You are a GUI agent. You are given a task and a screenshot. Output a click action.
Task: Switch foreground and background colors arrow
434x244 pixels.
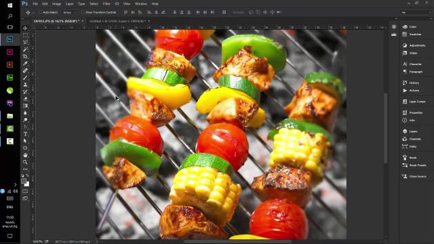(x=27, y=176)
